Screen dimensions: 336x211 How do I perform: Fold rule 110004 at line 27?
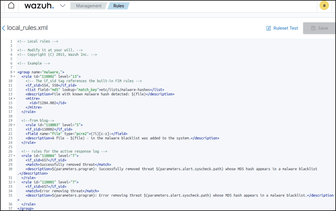point(14,156)
